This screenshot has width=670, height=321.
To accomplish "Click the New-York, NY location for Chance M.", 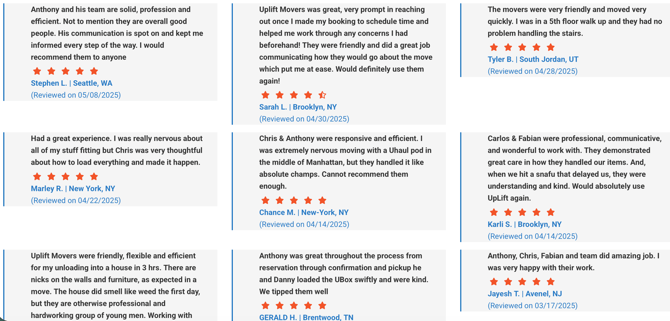I will [x=325, y=212].
